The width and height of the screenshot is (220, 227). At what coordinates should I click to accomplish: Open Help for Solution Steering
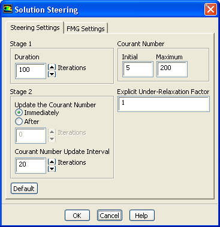[142, 216]
